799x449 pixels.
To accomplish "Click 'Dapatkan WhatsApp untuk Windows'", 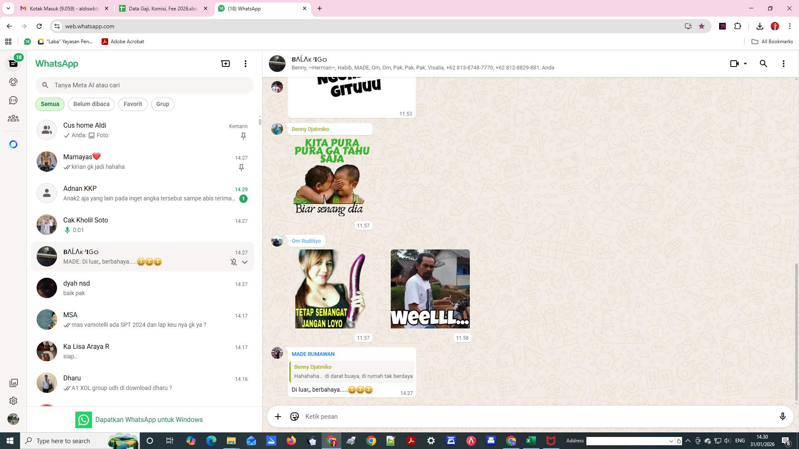I will pyautogui.click(x=149, y=419).
